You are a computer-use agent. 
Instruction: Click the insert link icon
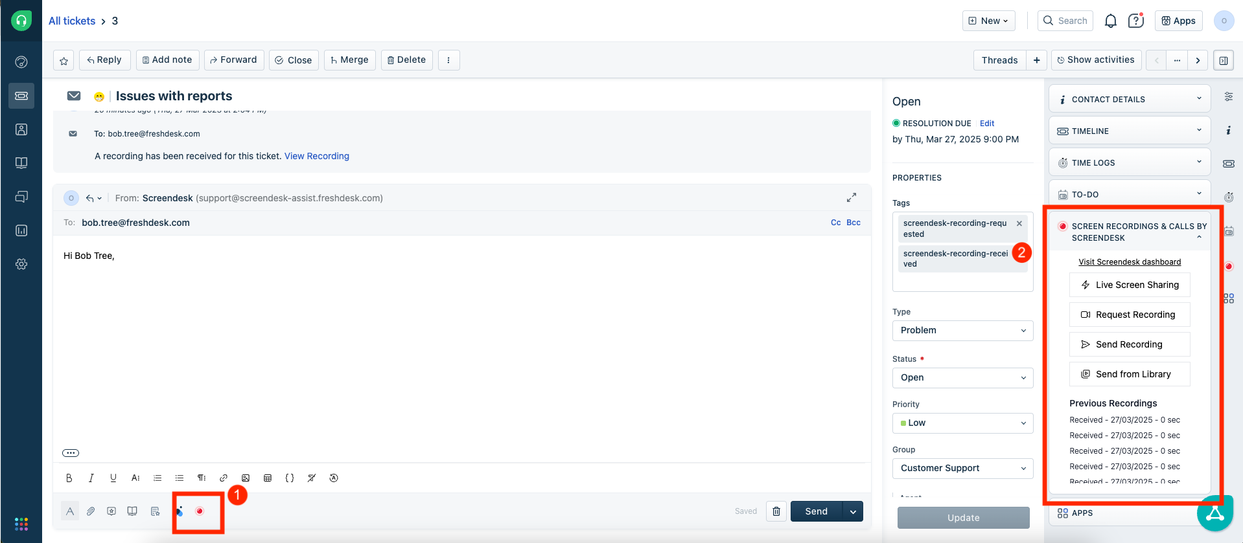(224, 478)
